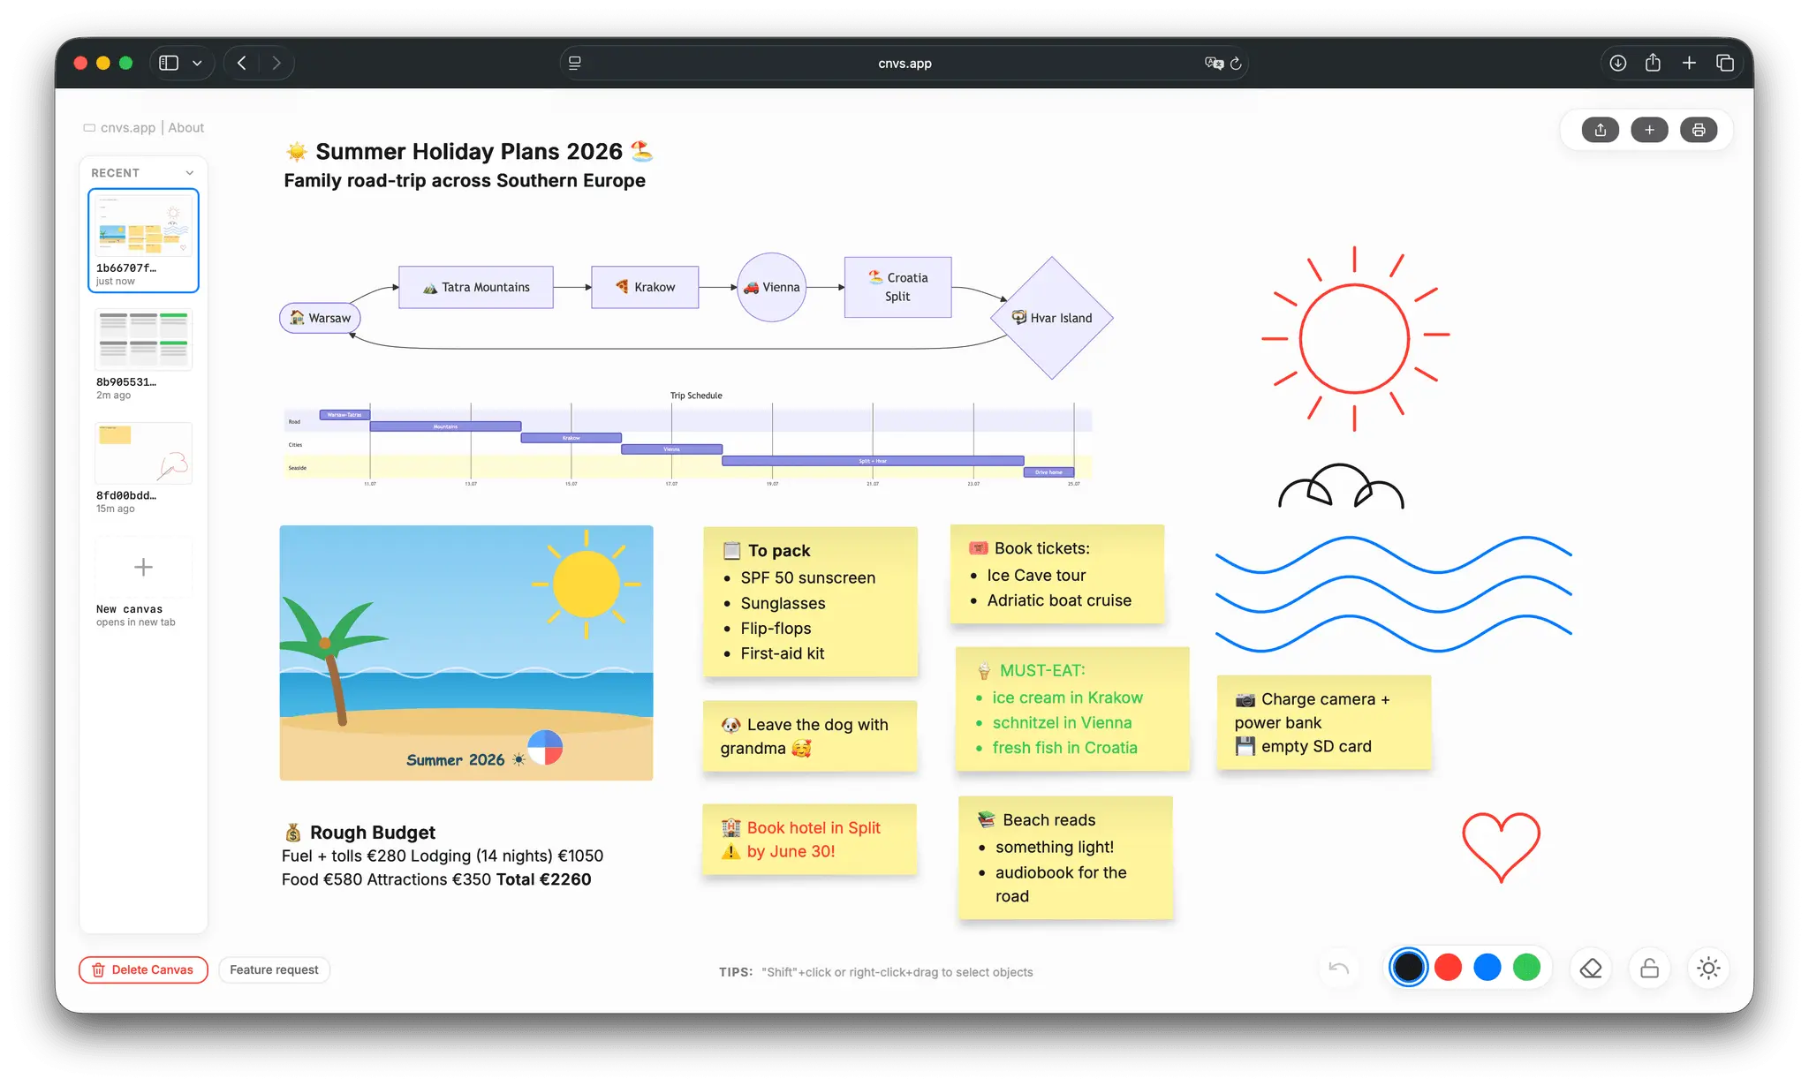
Task: Open the 8fd00bdd canvas thumbnail
Action: coord(143,467)
